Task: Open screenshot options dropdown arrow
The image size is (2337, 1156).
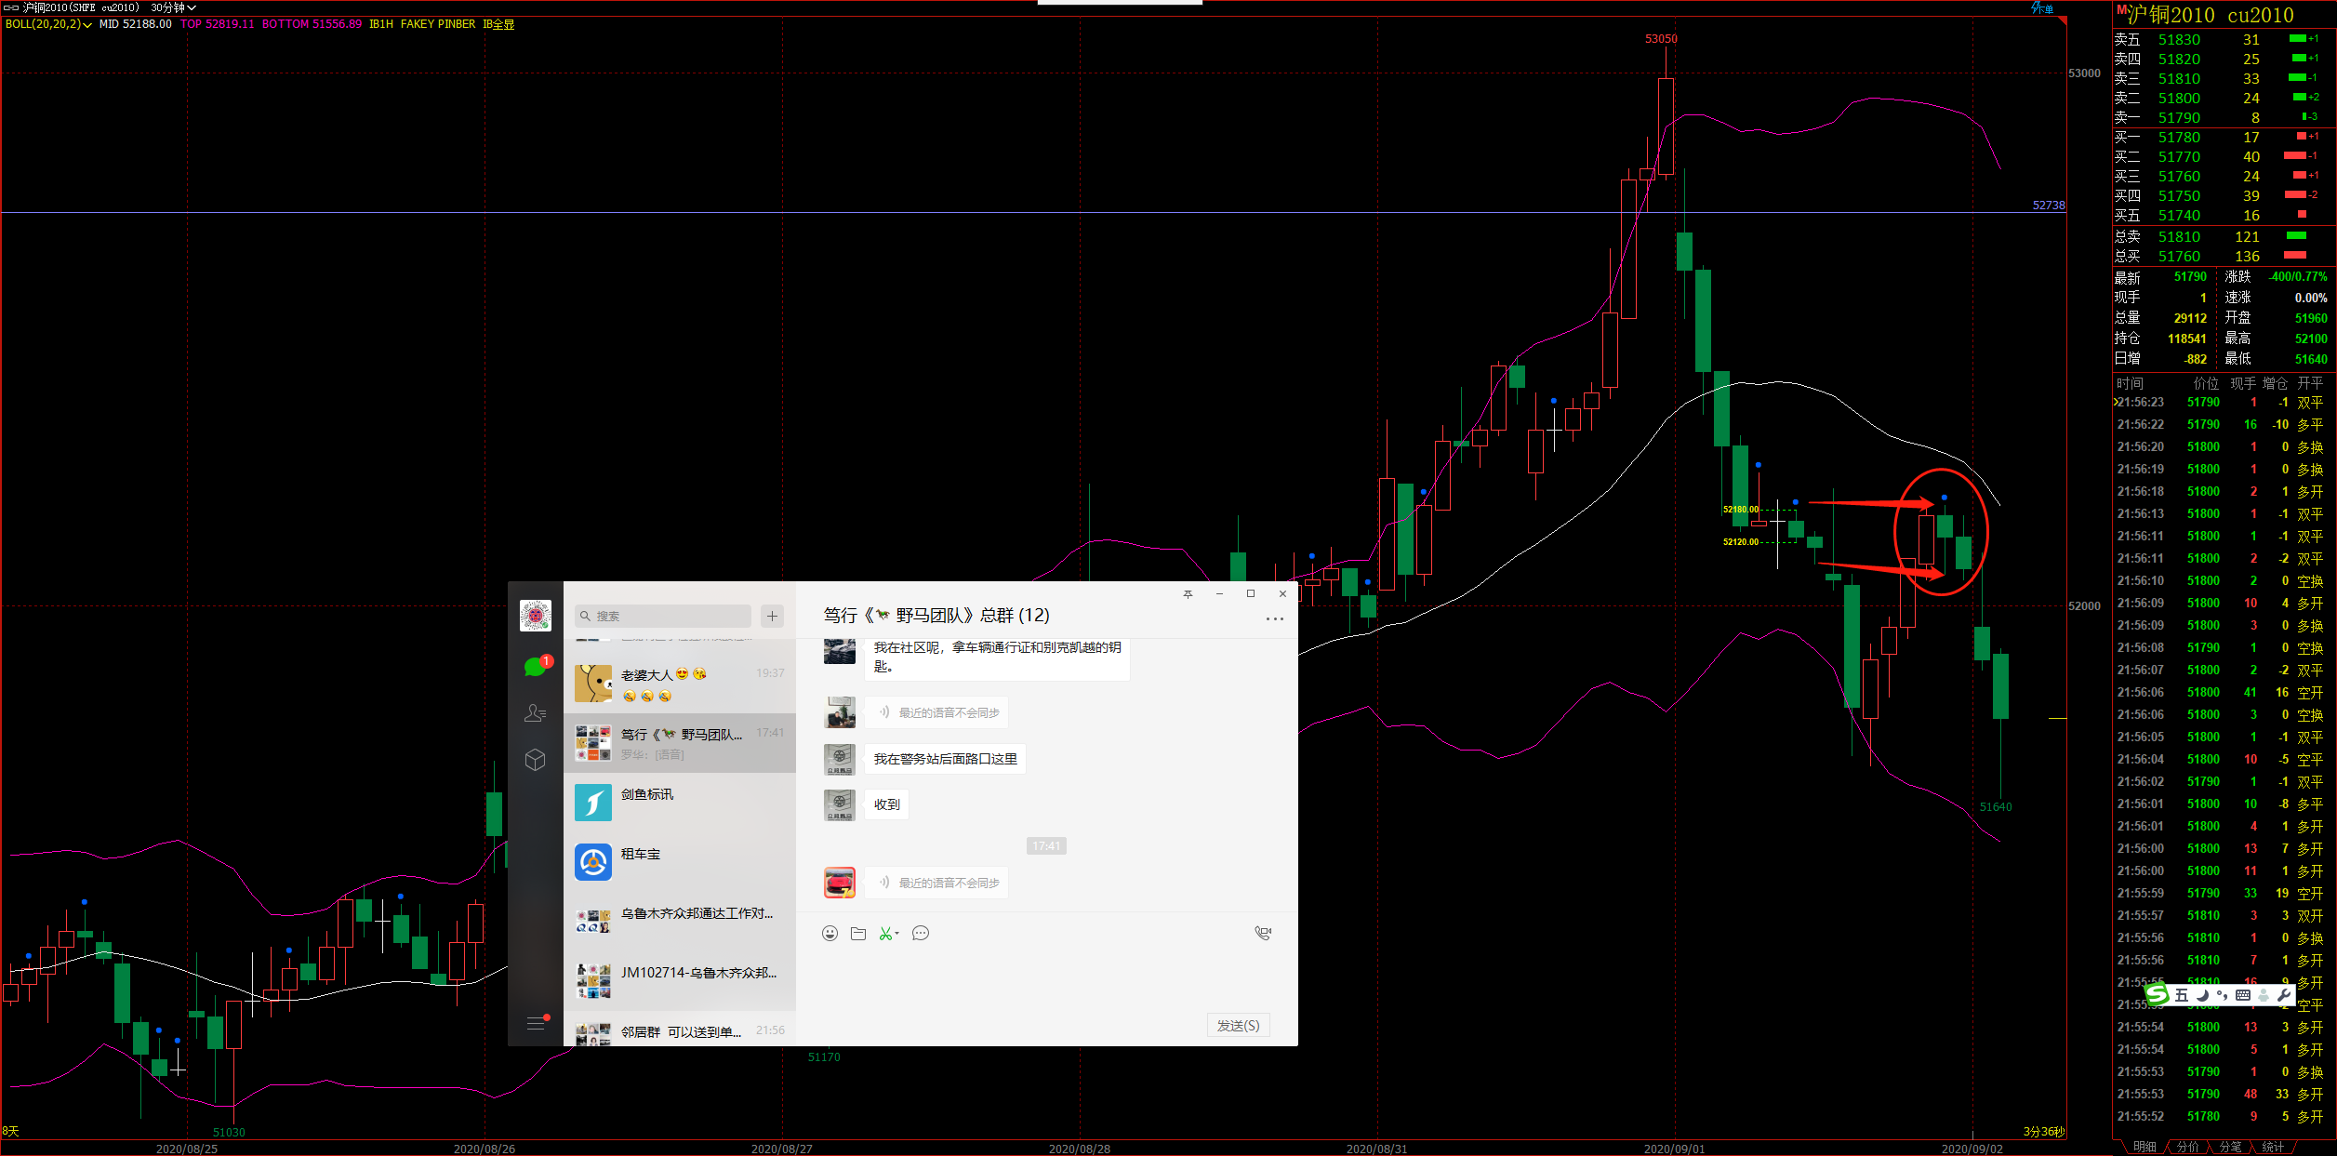Action: click(897, 934)
